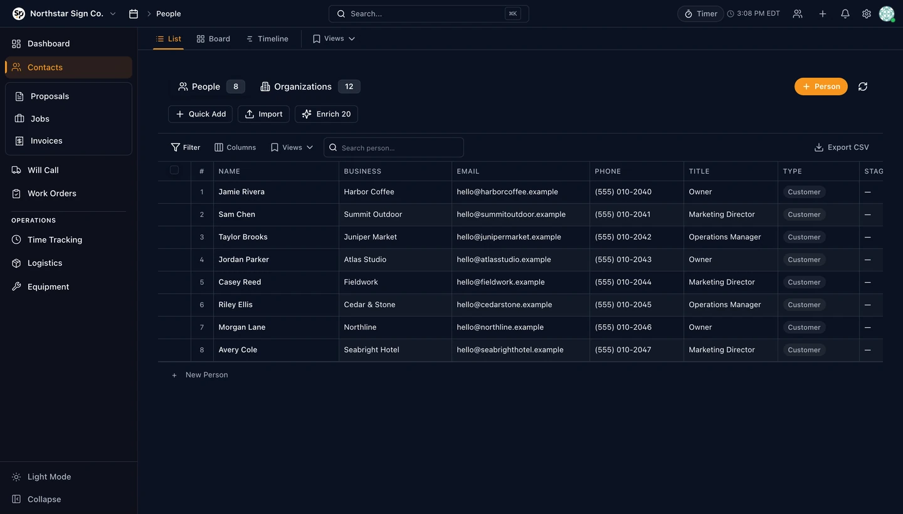Open Logistics in the sidebar
Viewport: 903px width, 514px height.
pyautogui.click(x=69, y=263)
